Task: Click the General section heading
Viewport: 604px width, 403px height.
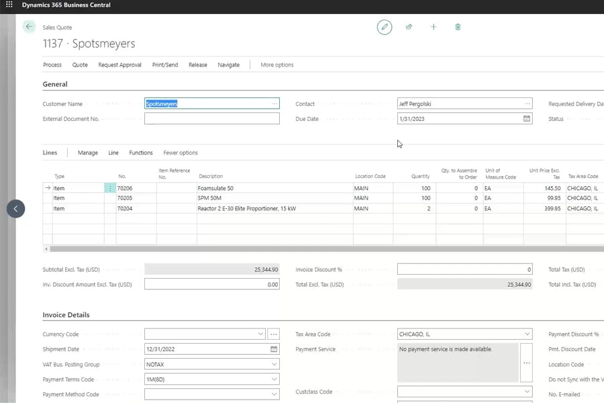Action: click(x=55, y=84)
